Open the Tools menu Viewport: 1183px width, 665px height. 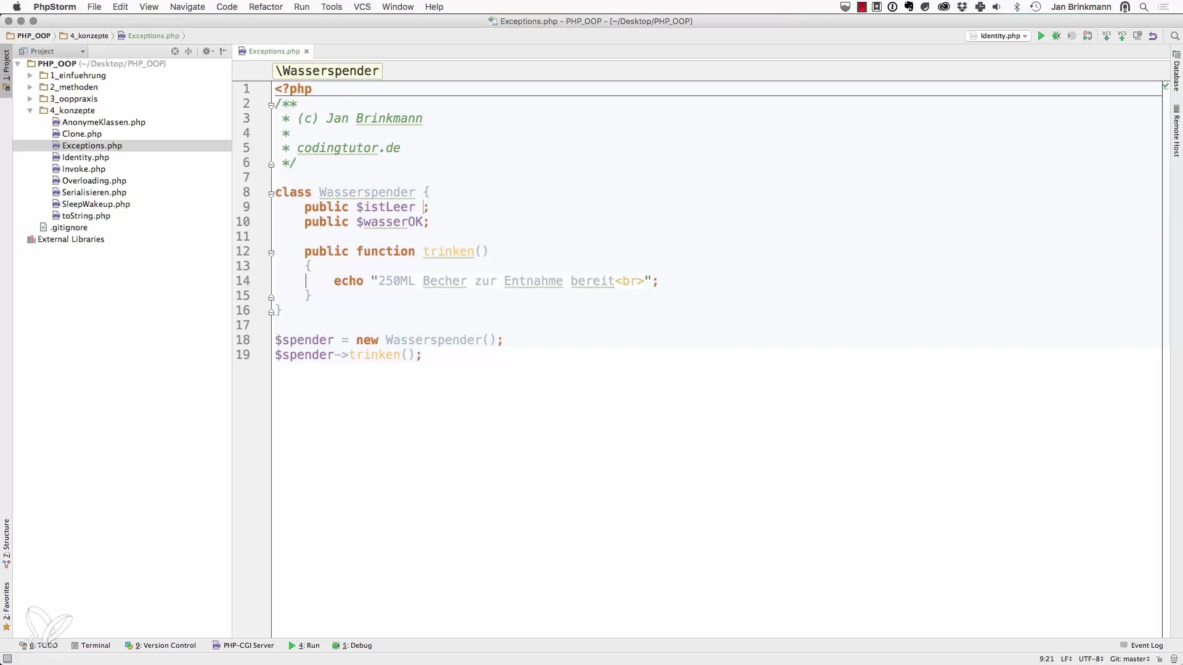tap(331, 7)
